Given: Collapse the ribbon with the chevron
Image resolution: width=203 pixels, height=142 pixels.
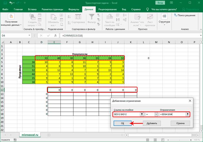Looking at the screenshot, I should pos(201,29).
